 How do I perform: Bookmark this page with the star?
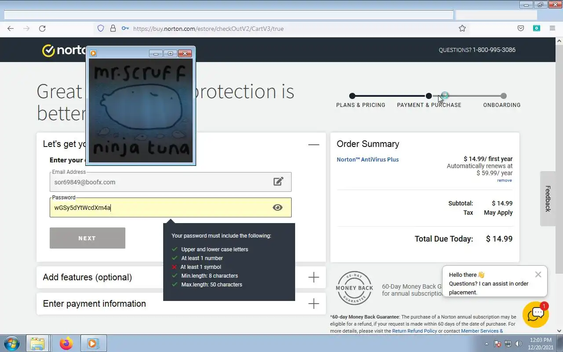click(462, 29)
